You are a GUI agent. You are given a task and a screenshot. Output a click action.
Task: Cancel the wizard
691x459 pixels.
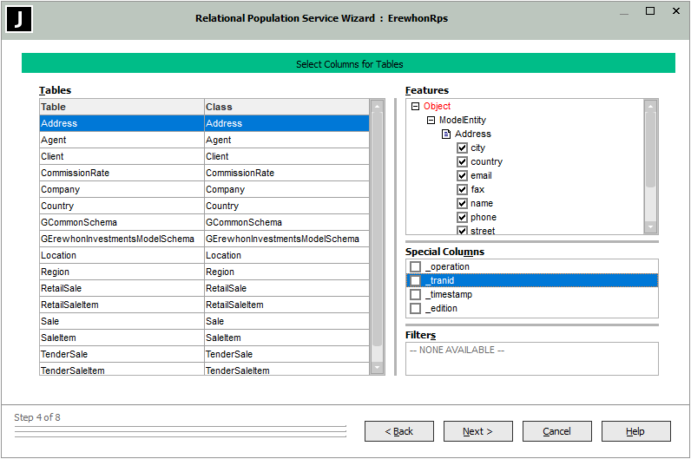556,431
